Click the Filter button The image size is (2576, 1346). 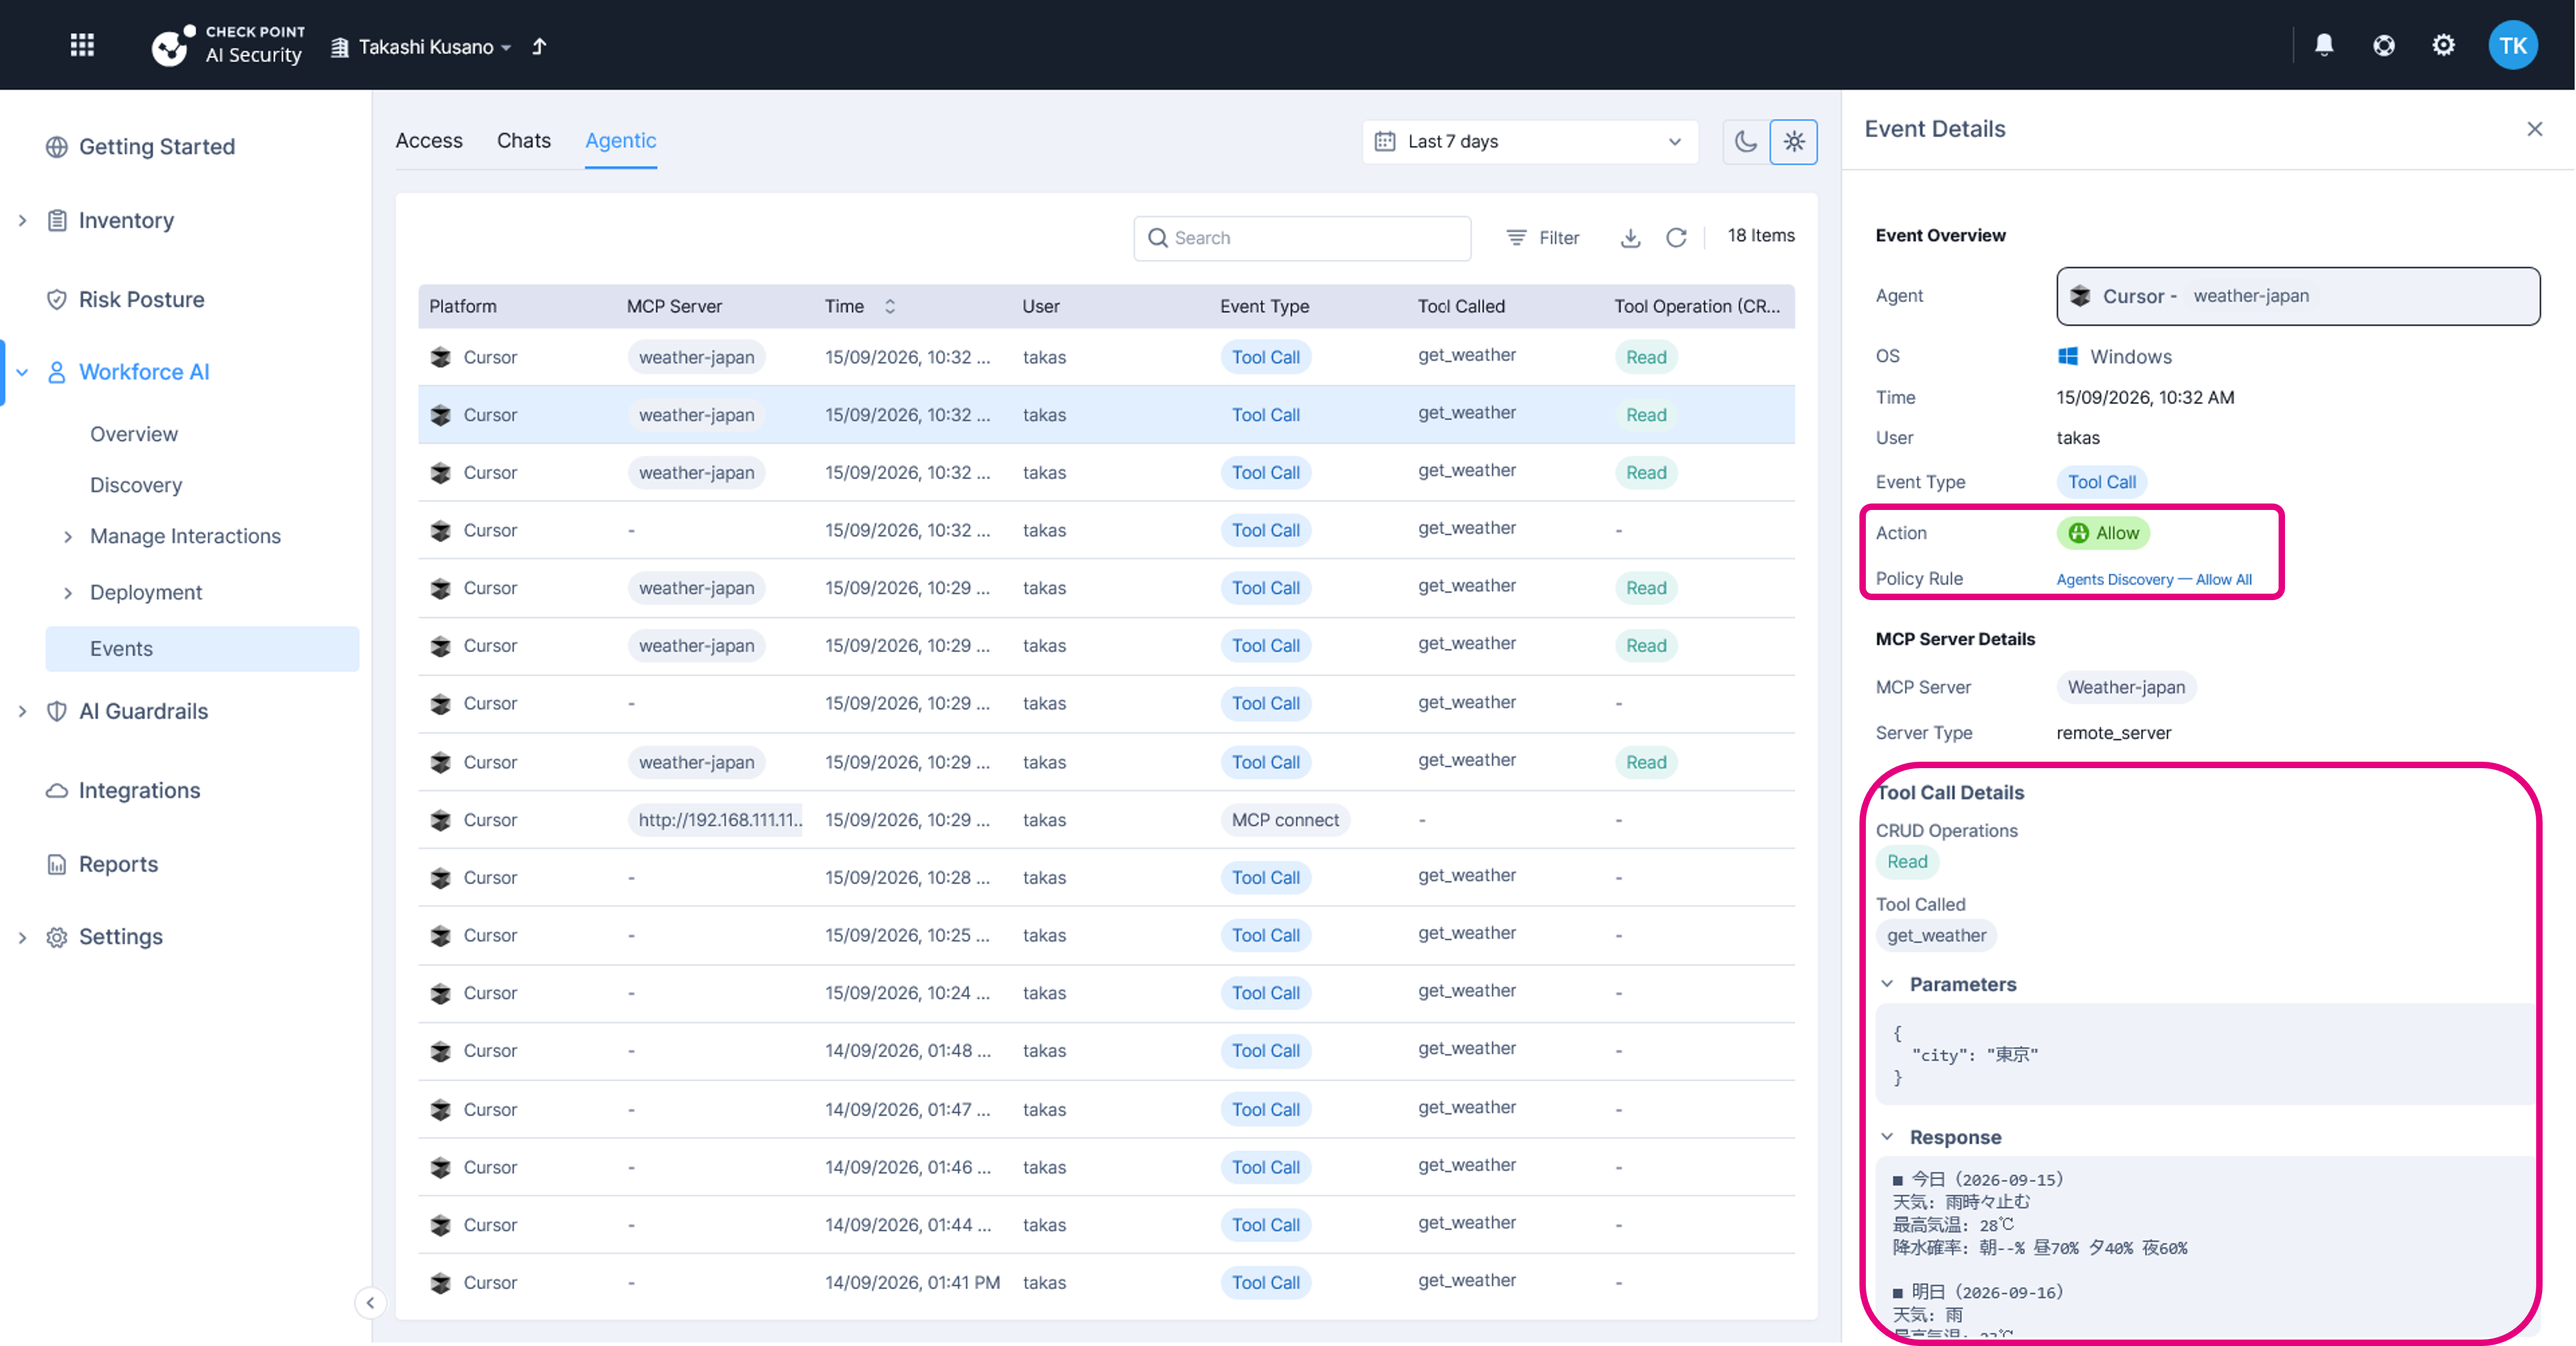pos(1543,238)
